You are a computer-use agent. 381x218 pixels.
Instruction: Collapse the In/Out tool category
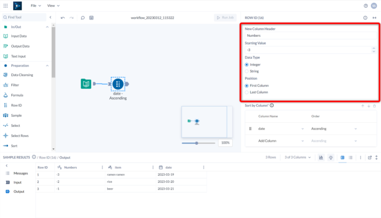point(47,27)
